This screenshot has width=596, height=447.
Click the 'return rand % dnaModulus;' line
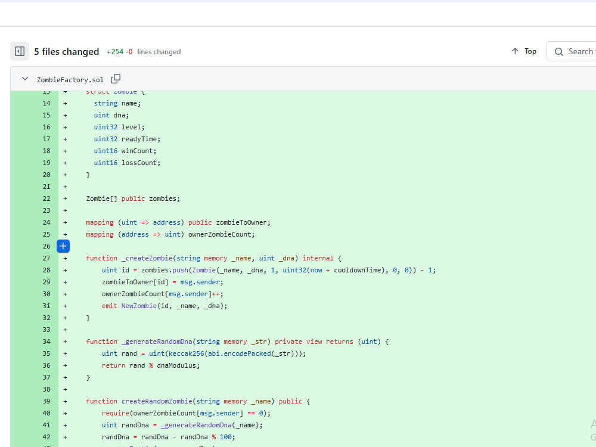click(151, 365)
